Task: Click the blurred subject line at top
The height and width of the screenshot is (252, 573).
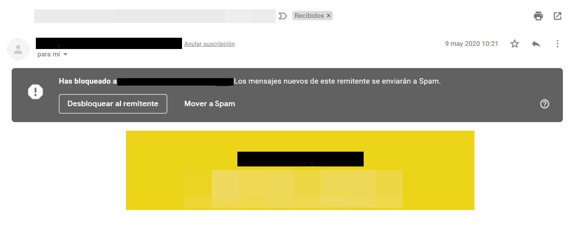Action: coord(155,16)
